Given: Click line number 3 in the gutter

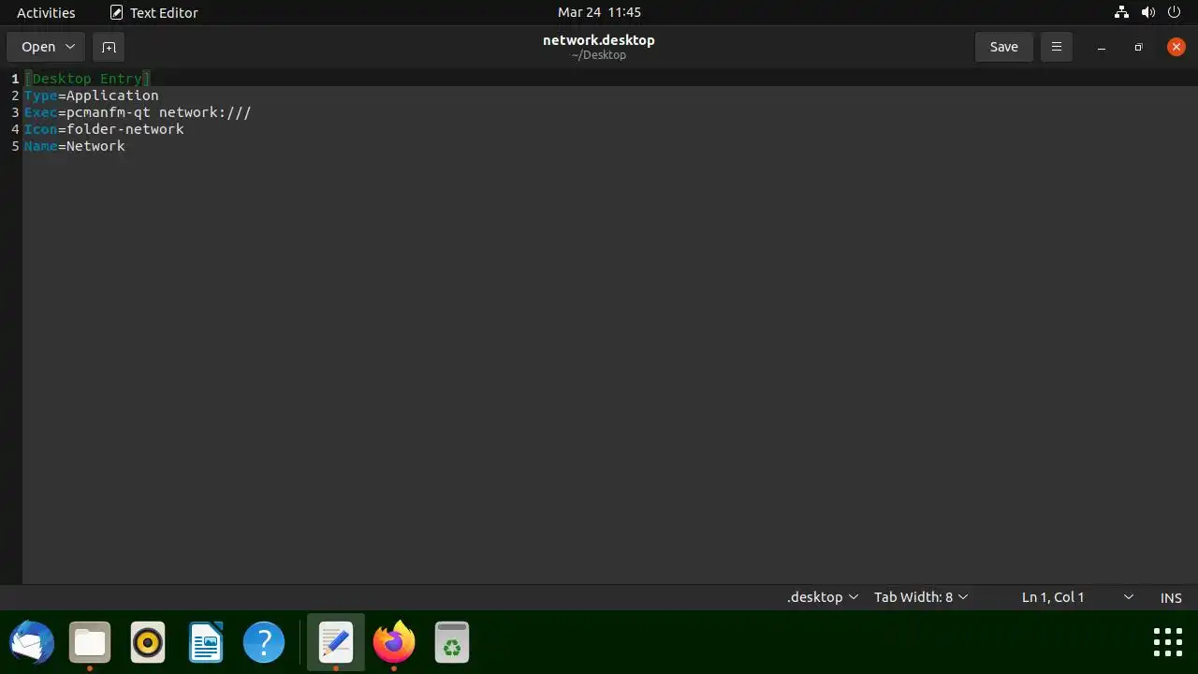Looking at the screenshot, I should click(15, 112).
